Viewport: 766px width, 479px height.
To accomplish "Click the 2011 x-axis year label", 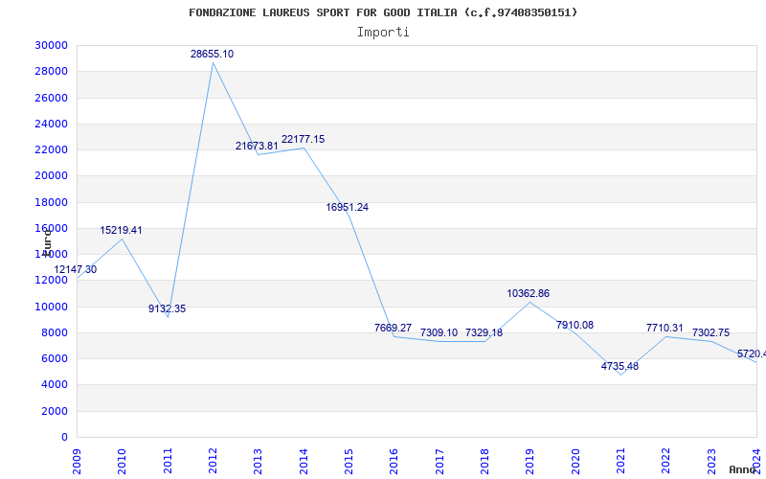I will click(x=168, y=462).
